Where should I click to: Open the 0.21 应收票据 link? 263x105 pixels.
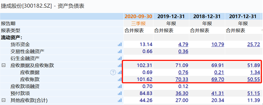click(219, 73)
